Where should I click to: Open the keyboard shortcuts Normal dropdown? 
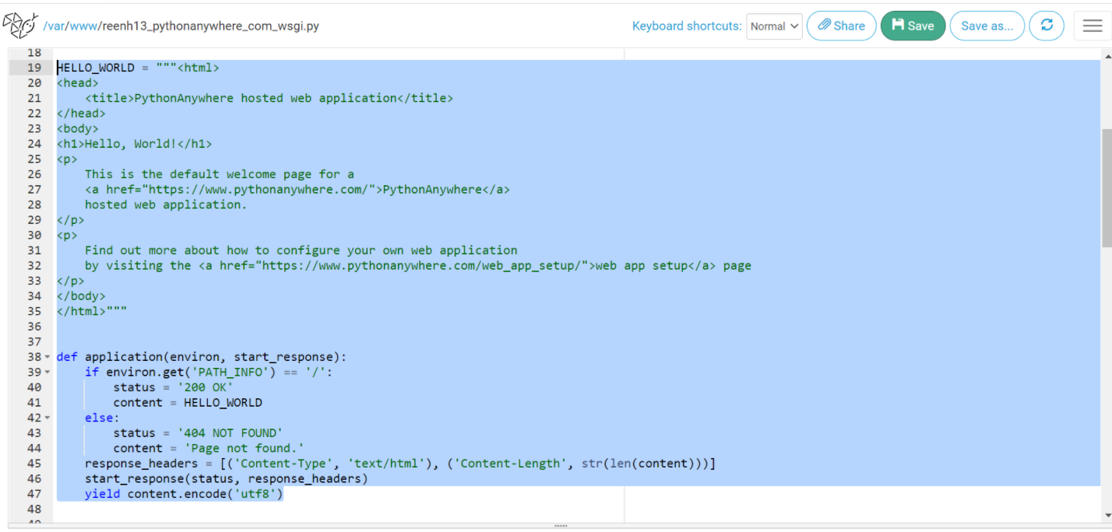click(x=774, y=26)
